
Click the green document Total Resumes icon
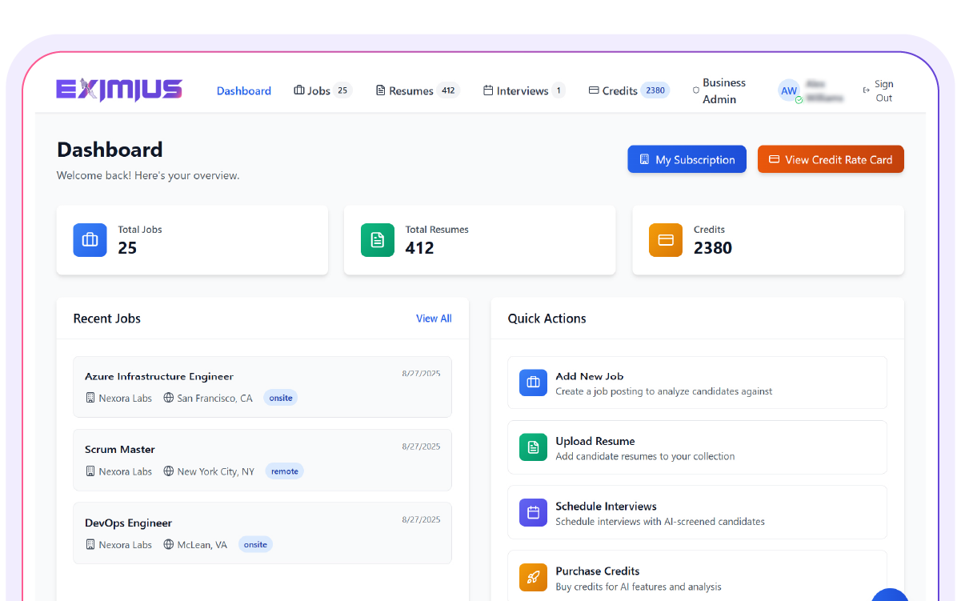pos(378,240)
